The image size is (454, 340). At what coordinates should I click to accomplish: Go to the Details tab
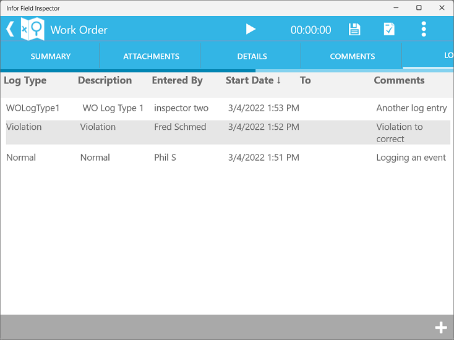coord(252,56)
